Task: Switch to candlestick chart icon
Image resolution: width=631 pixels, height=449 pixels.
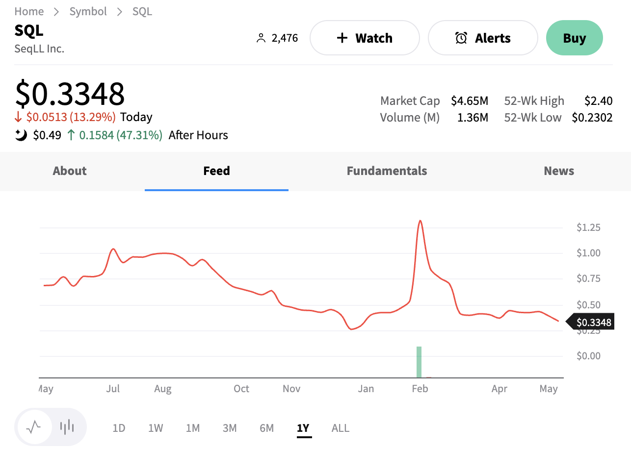Action: click(67, 427)
